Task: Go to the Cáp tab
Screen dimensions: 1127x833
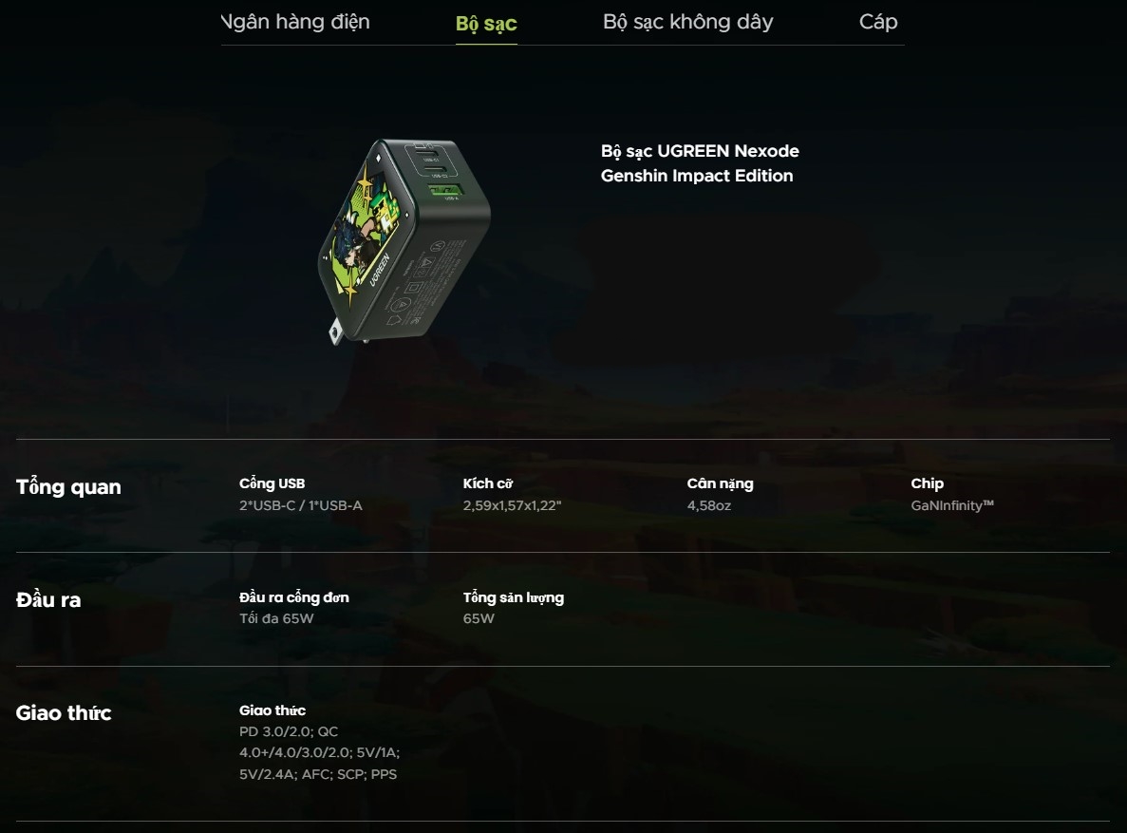Action: point(878,22)
